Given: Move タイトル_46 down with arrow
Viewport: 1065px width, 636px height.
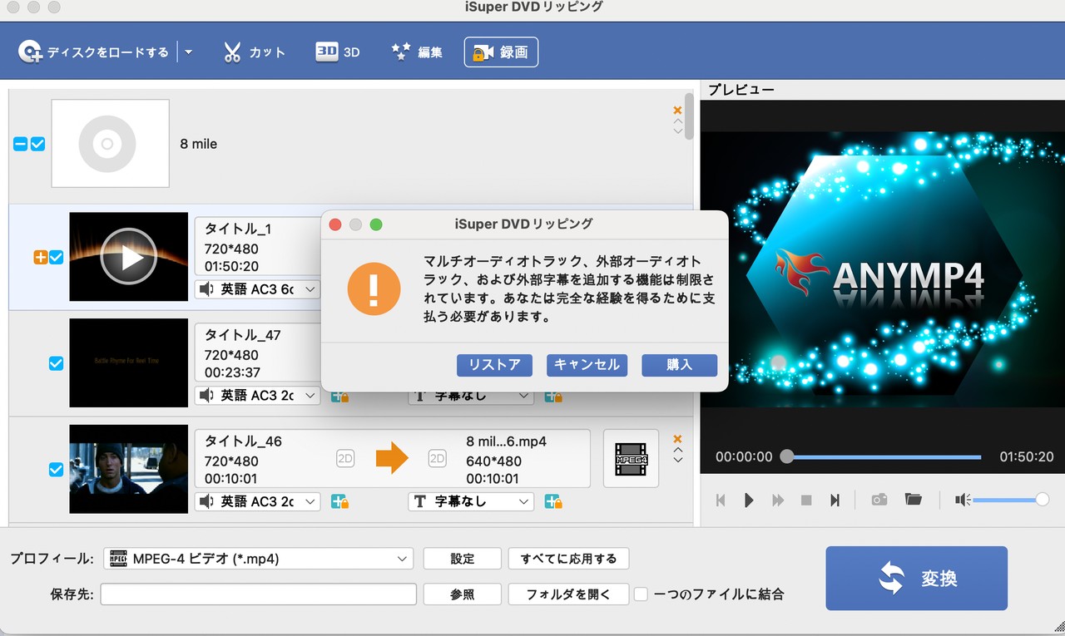Looking at the screenshot, I should [x=677, y=460].
